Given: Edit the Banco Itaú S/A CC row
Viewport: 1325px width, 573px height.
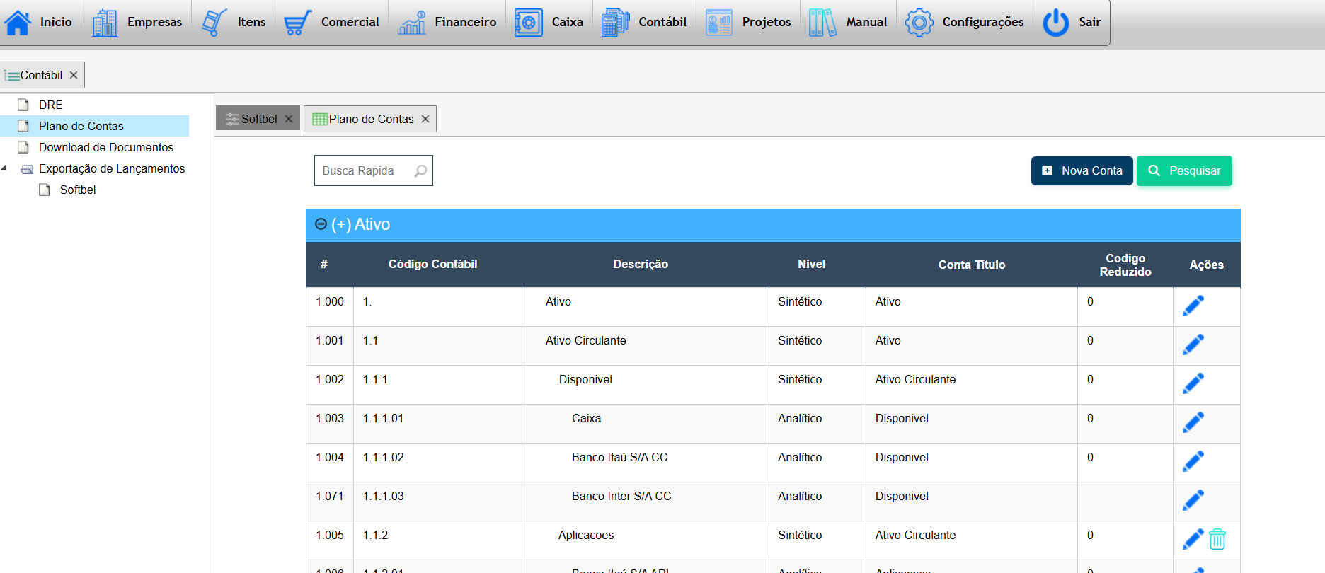Looking at the screenshot, I should tap(1193, 461).
